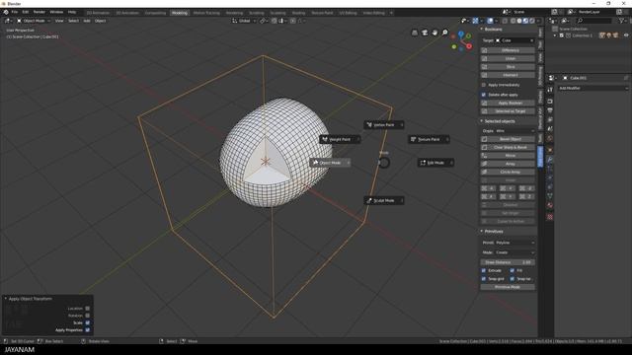Open the viewport View menu
Image resolution: width=632 pixels, height=355 pixels.
(x=59, y=21)
